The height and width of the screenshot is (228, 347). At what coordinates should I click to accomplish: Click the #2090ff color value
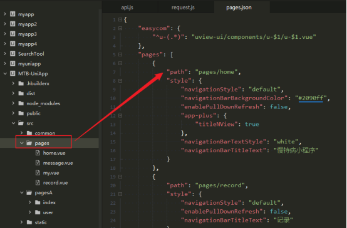click(311, 98)
